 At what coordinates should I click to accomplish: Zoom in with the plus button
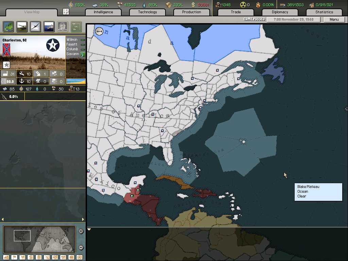tap(81, 231)
